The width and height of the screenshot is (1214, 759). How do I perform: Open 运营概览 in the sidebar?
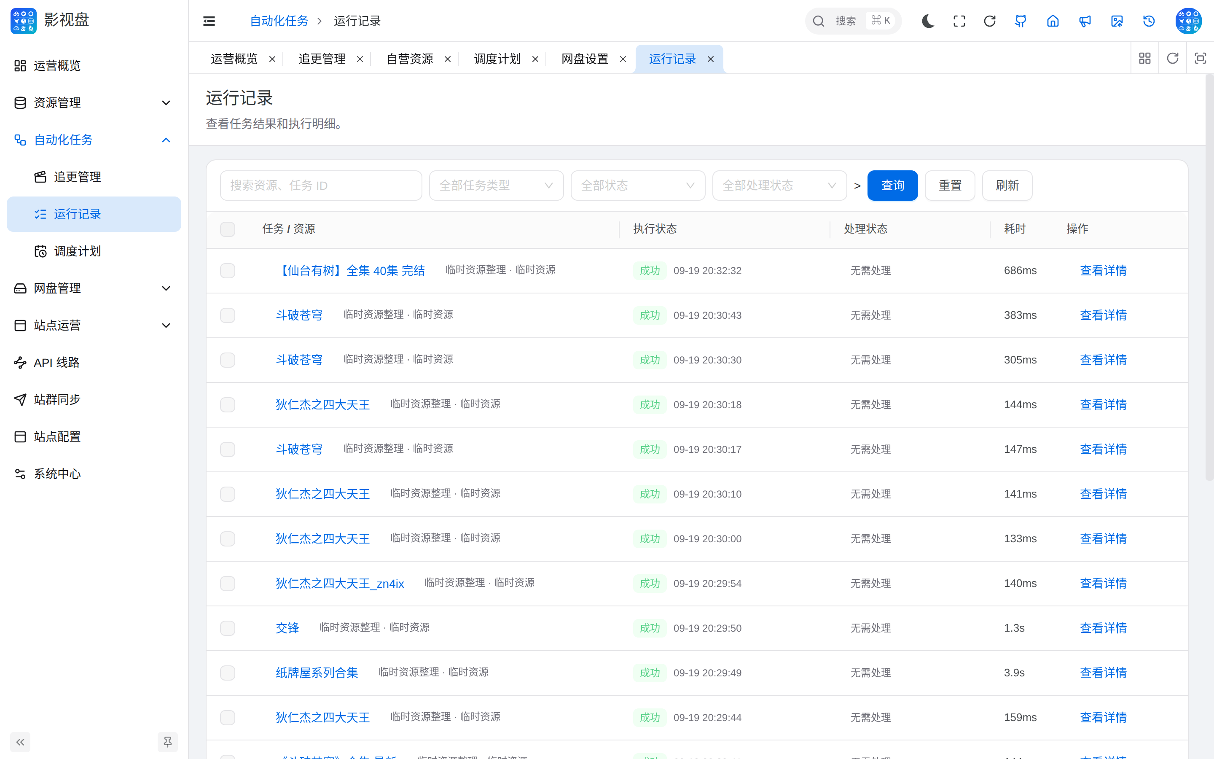[x=94, y=66]
